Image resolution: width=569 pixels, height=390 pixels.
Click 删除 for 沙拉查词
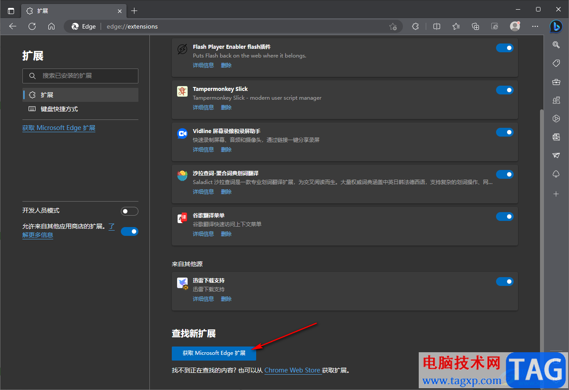[x=226, y=191]
